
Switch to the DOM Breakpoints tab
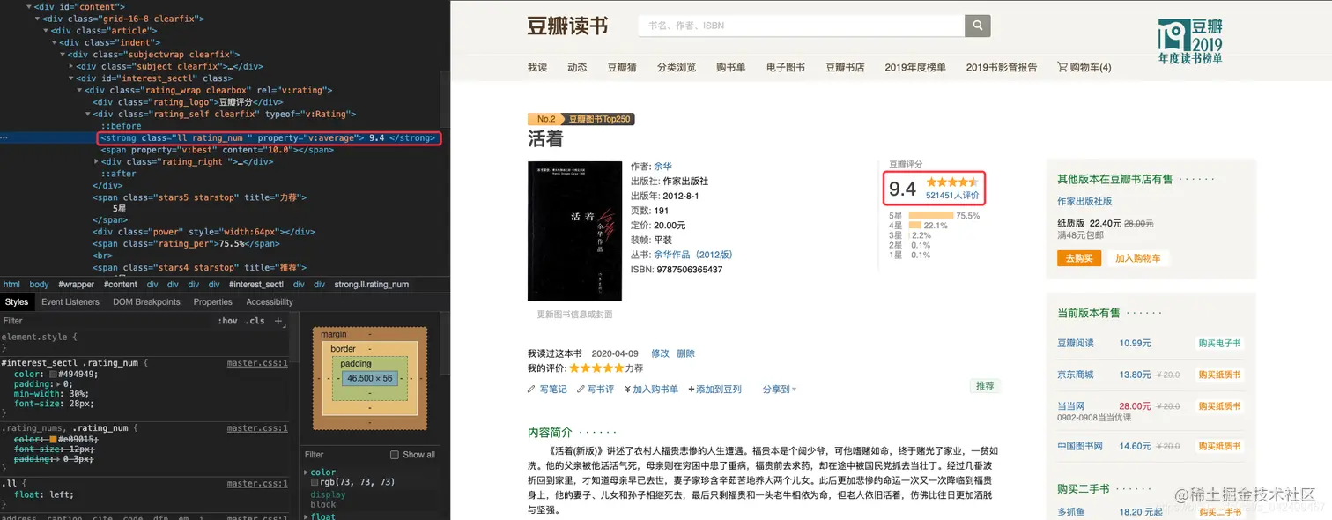coord(146,301)
